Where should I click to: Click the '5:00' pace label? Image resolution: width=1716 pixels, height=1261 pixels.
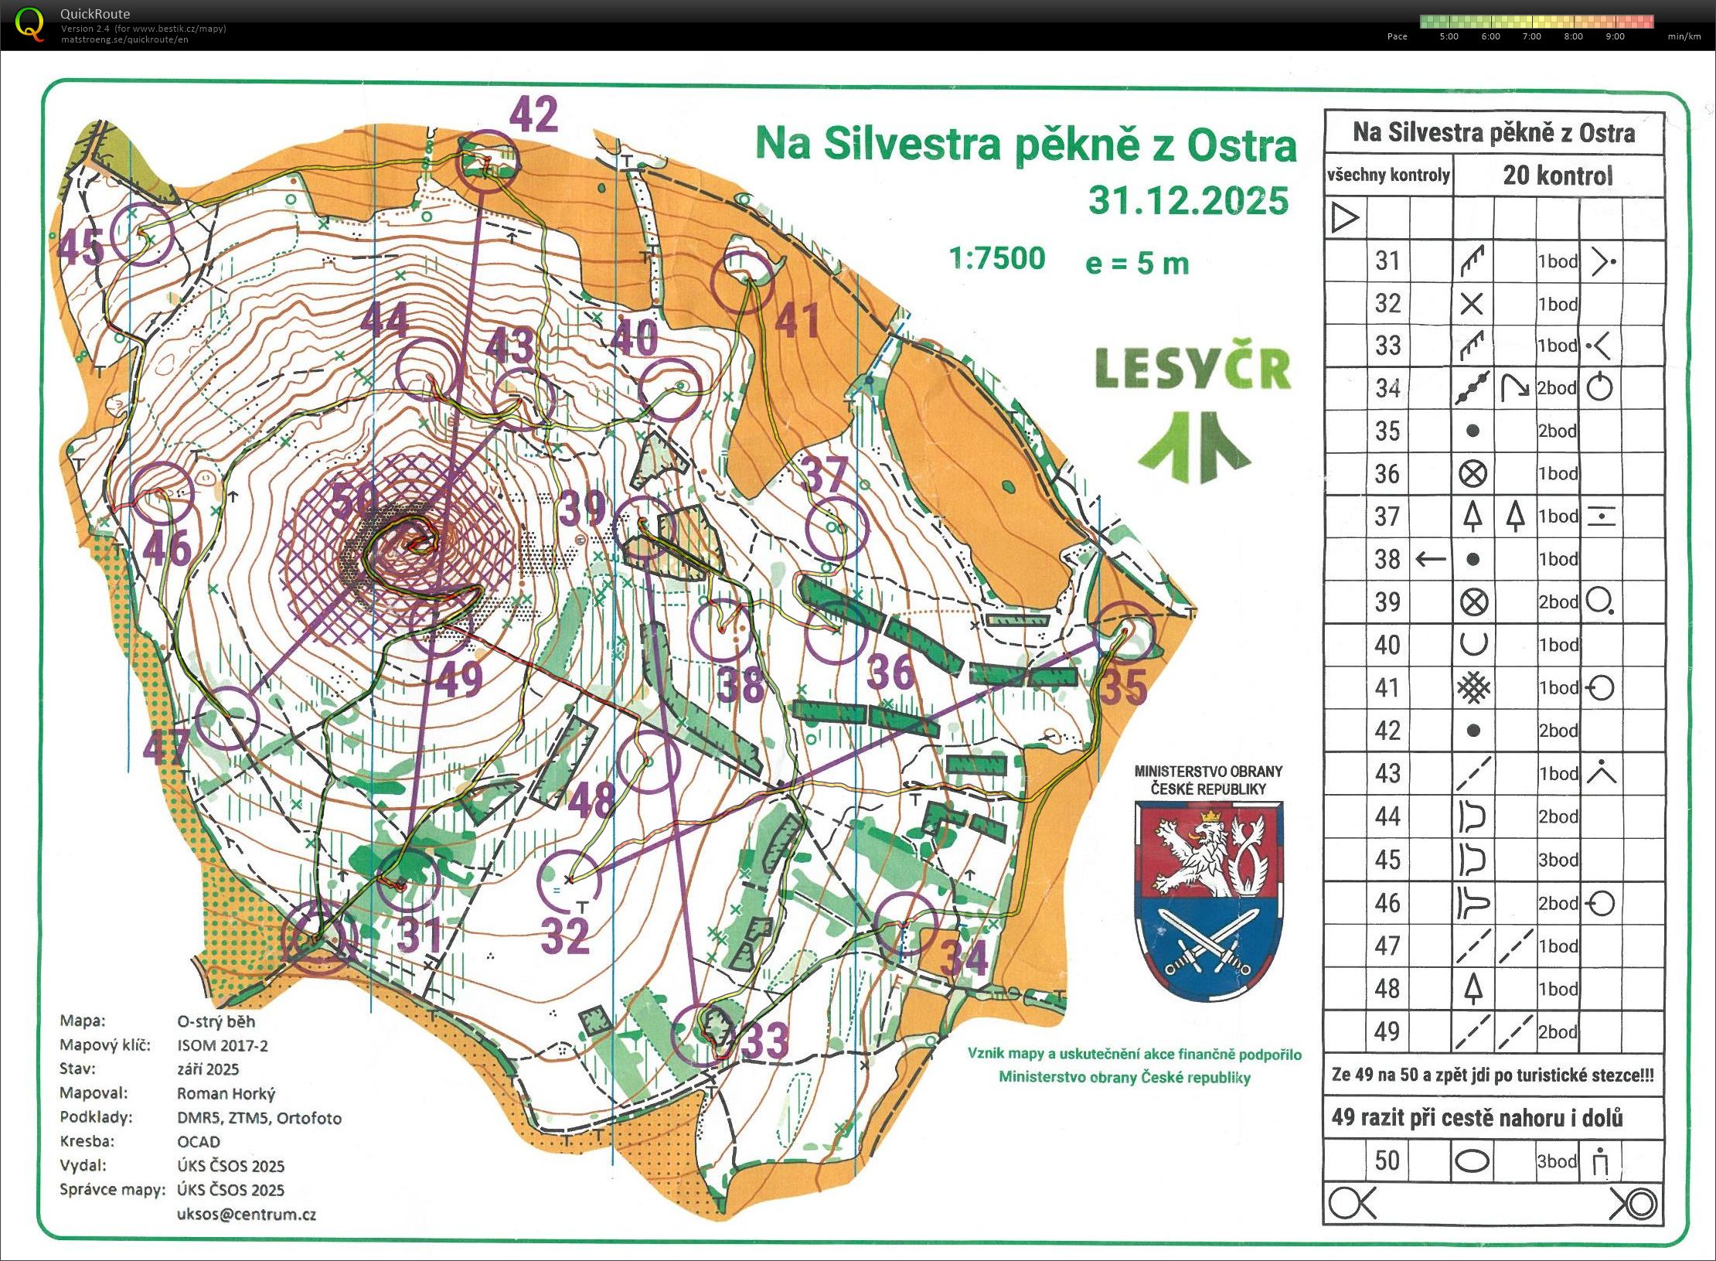click(1449, 36)
